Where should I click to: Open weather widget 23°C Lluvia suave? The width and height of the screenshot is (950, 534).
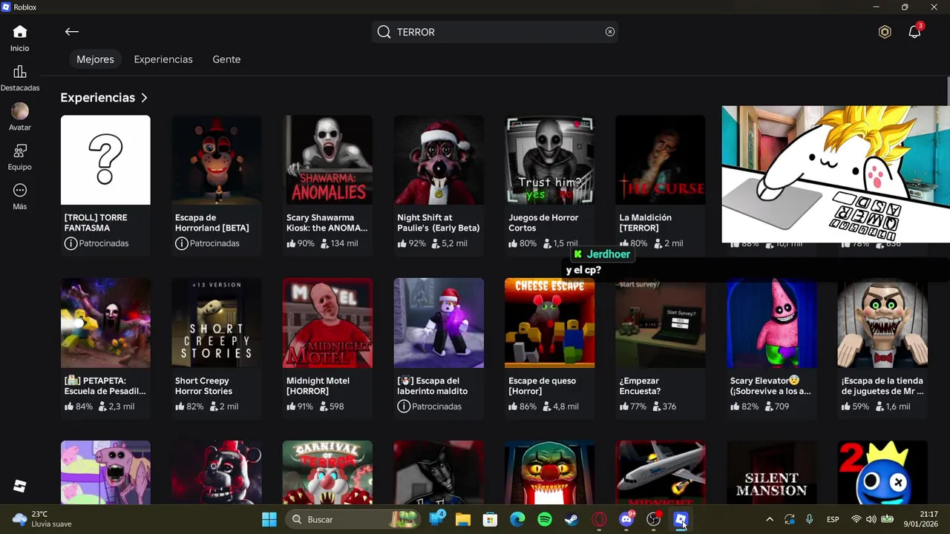click(x=42, y=519)
